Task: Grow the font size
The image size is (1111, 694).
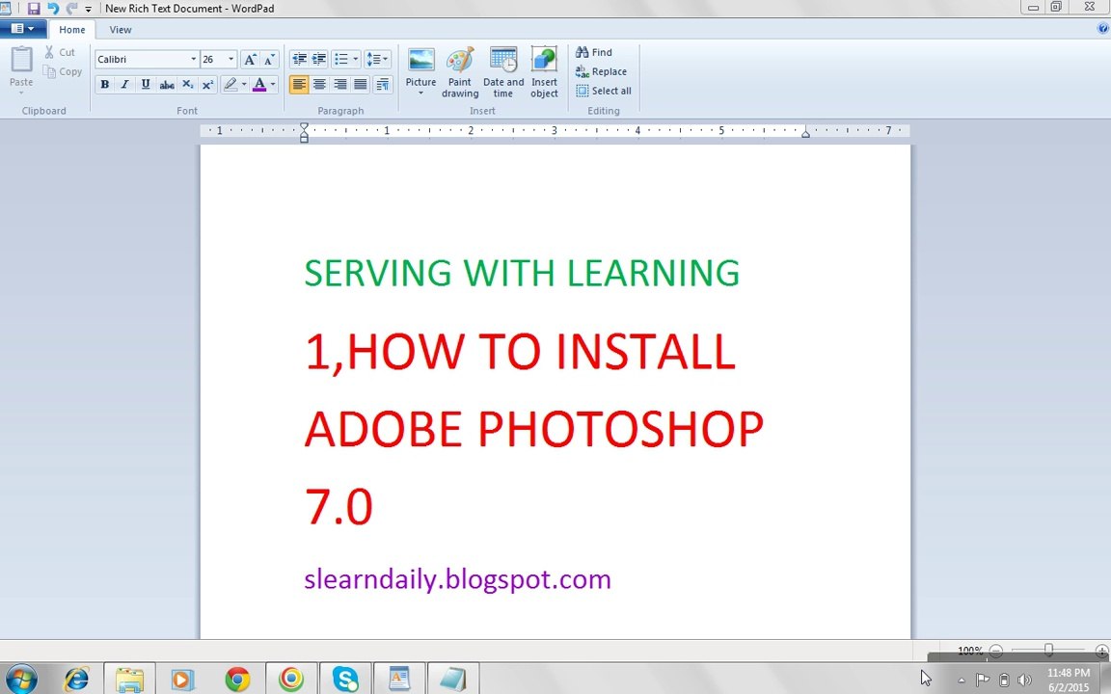Action: point(250,60)
